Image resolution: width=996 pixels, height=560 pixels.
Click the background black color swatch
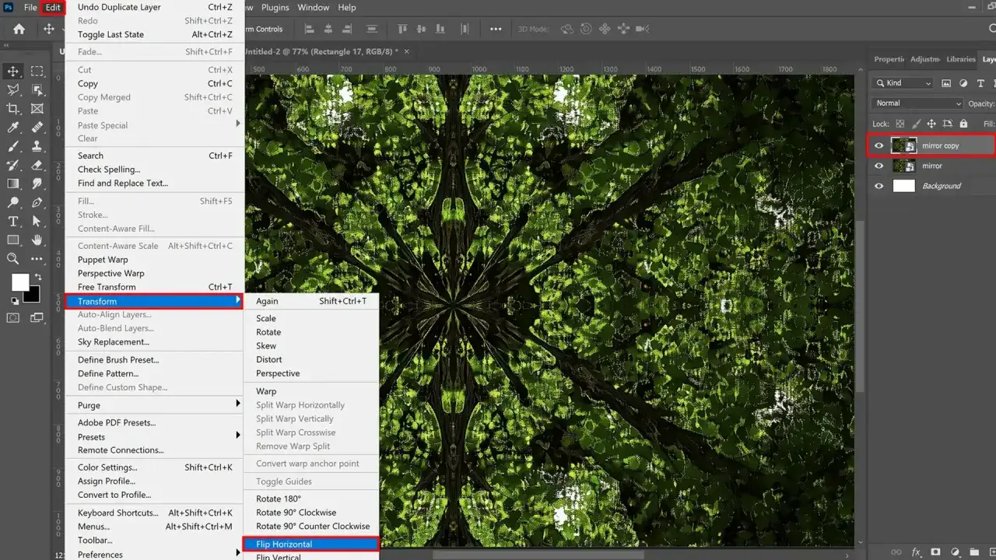33,296
